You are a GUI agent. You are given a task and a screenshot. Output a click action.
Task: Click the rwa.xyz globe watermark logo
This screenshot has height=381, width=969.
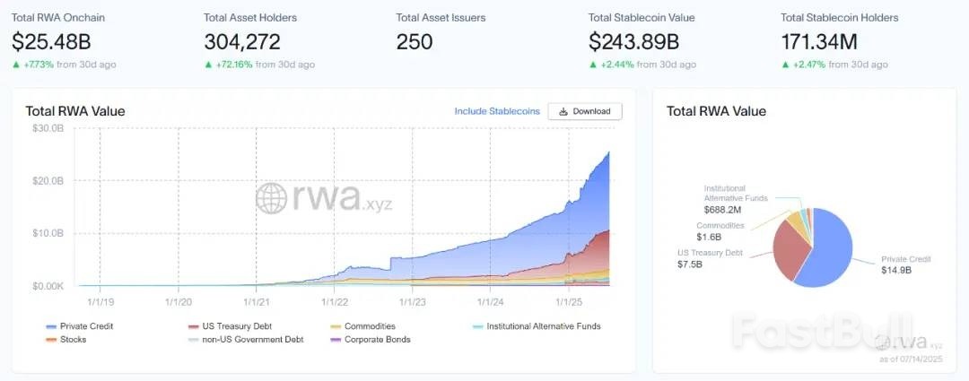point(271,199)
